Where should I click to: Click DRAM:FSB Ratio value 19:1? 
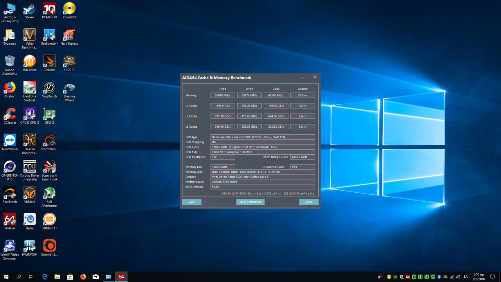pos(303,167)
